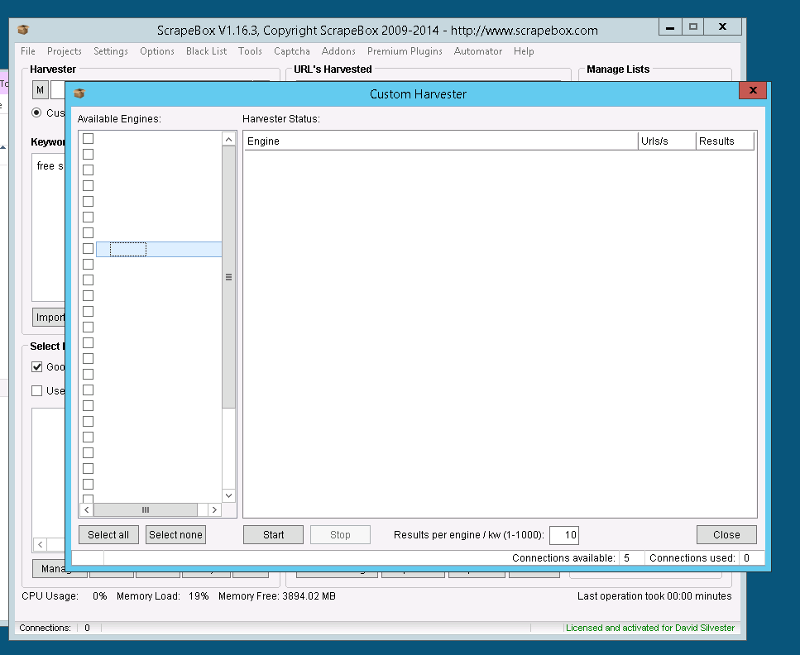
Task: Open the Premium Plugins menu
Action: [x=405, y=51]
